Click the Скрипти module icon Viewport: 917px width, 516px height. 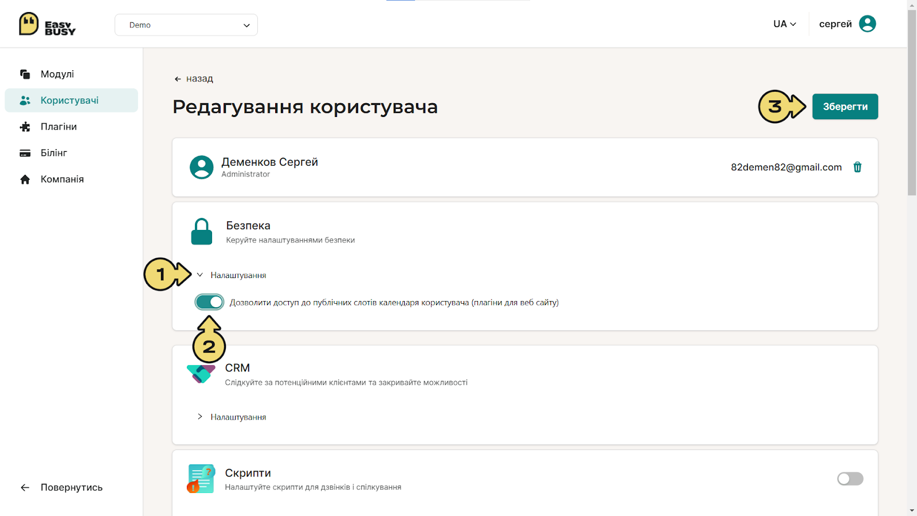tap(201, 479)
